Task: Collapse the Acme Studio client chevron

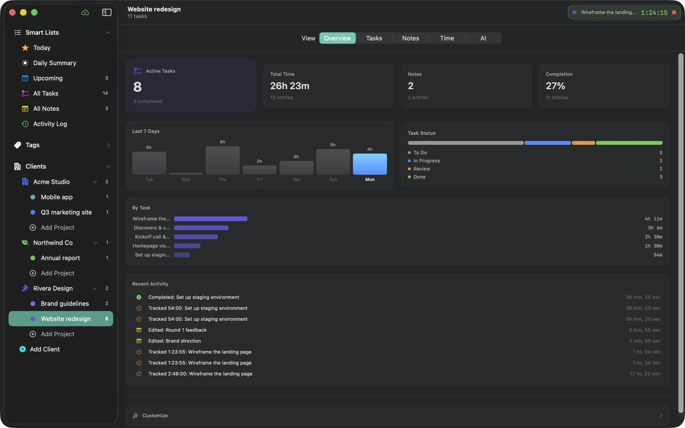Action: 95,182
